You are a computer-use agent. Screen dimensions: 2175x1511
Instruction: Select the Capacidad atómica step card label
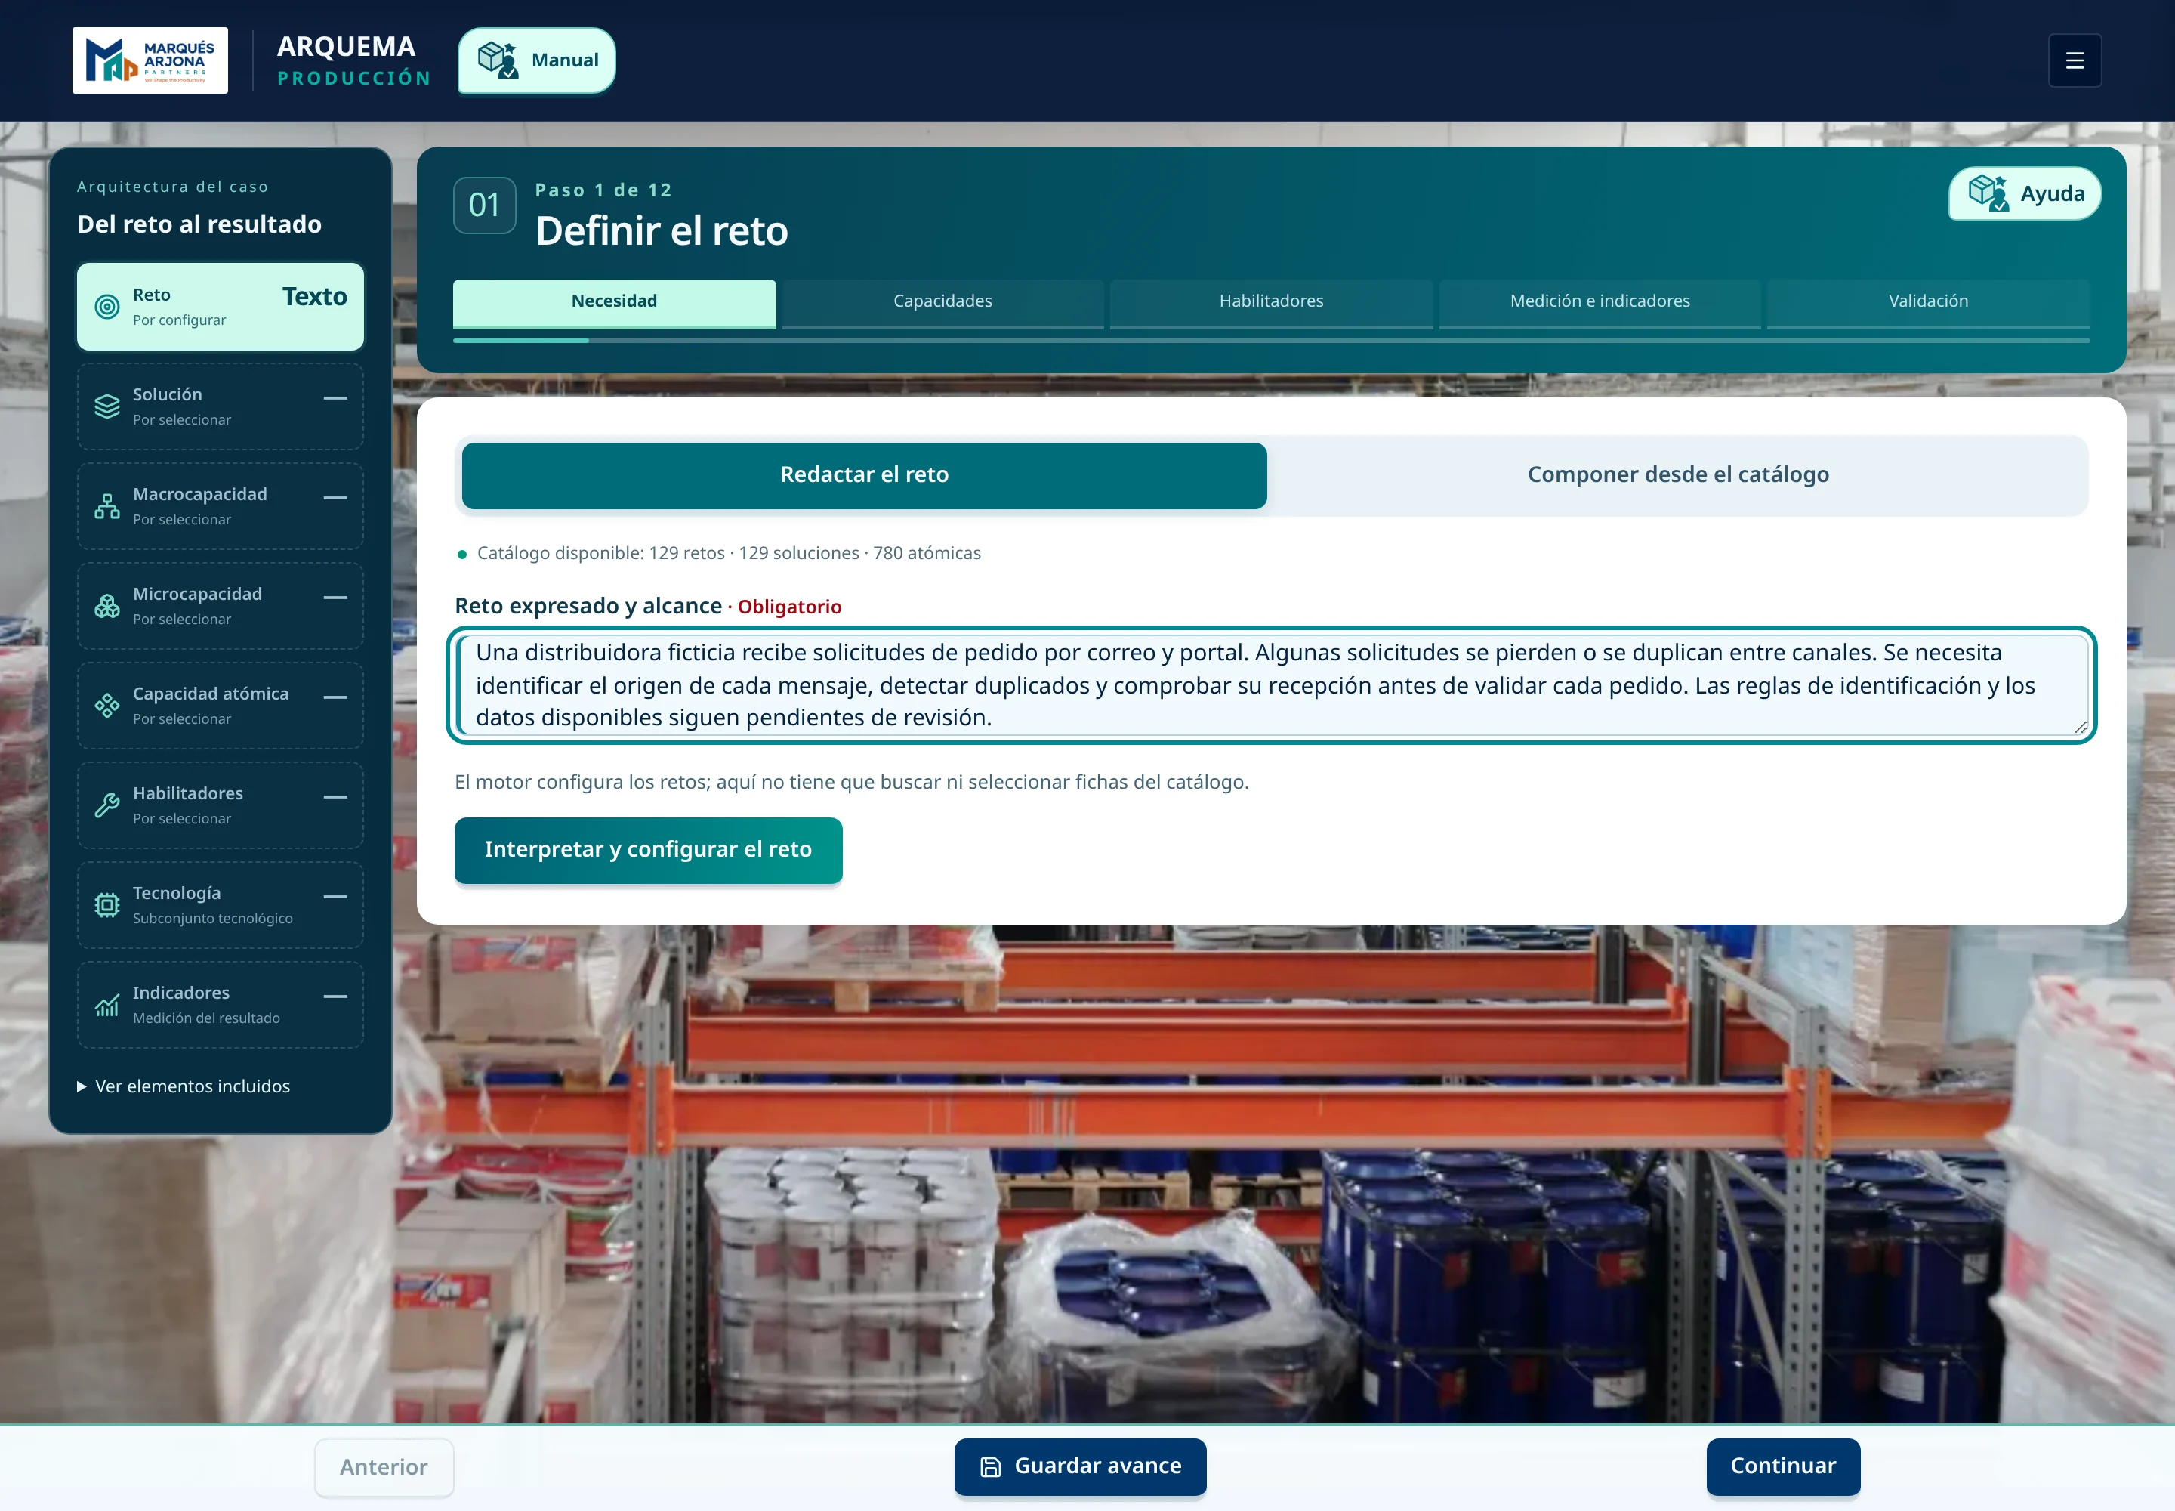tap(210, 694)
